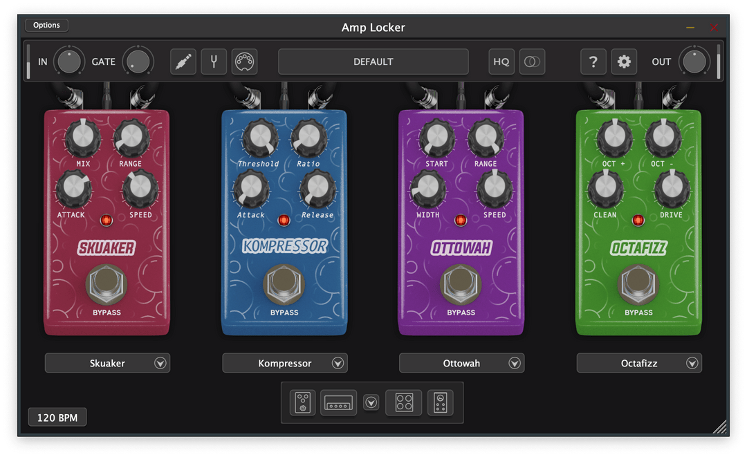
Task: Click the 120 BPM tempo button
Action: [57, 418]
